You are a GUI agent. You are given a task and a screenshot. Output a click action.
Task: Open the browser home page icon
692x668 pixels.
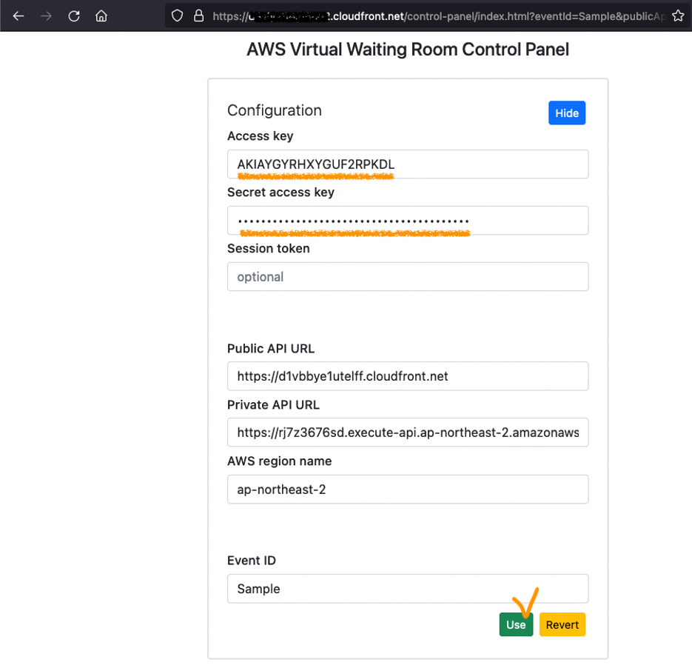tap(101, 16)
